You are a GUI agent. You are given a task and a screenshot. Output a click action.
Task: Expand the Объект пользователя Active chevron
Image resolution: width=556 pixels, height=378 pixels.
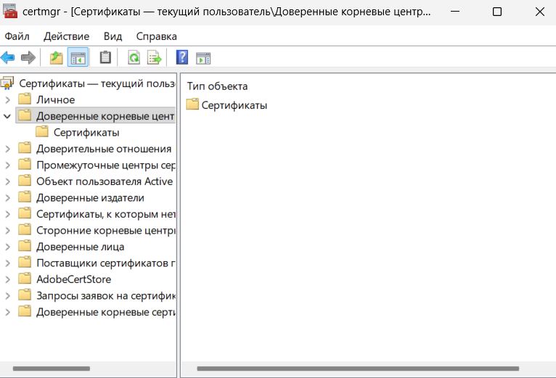[x=7, y=181]
